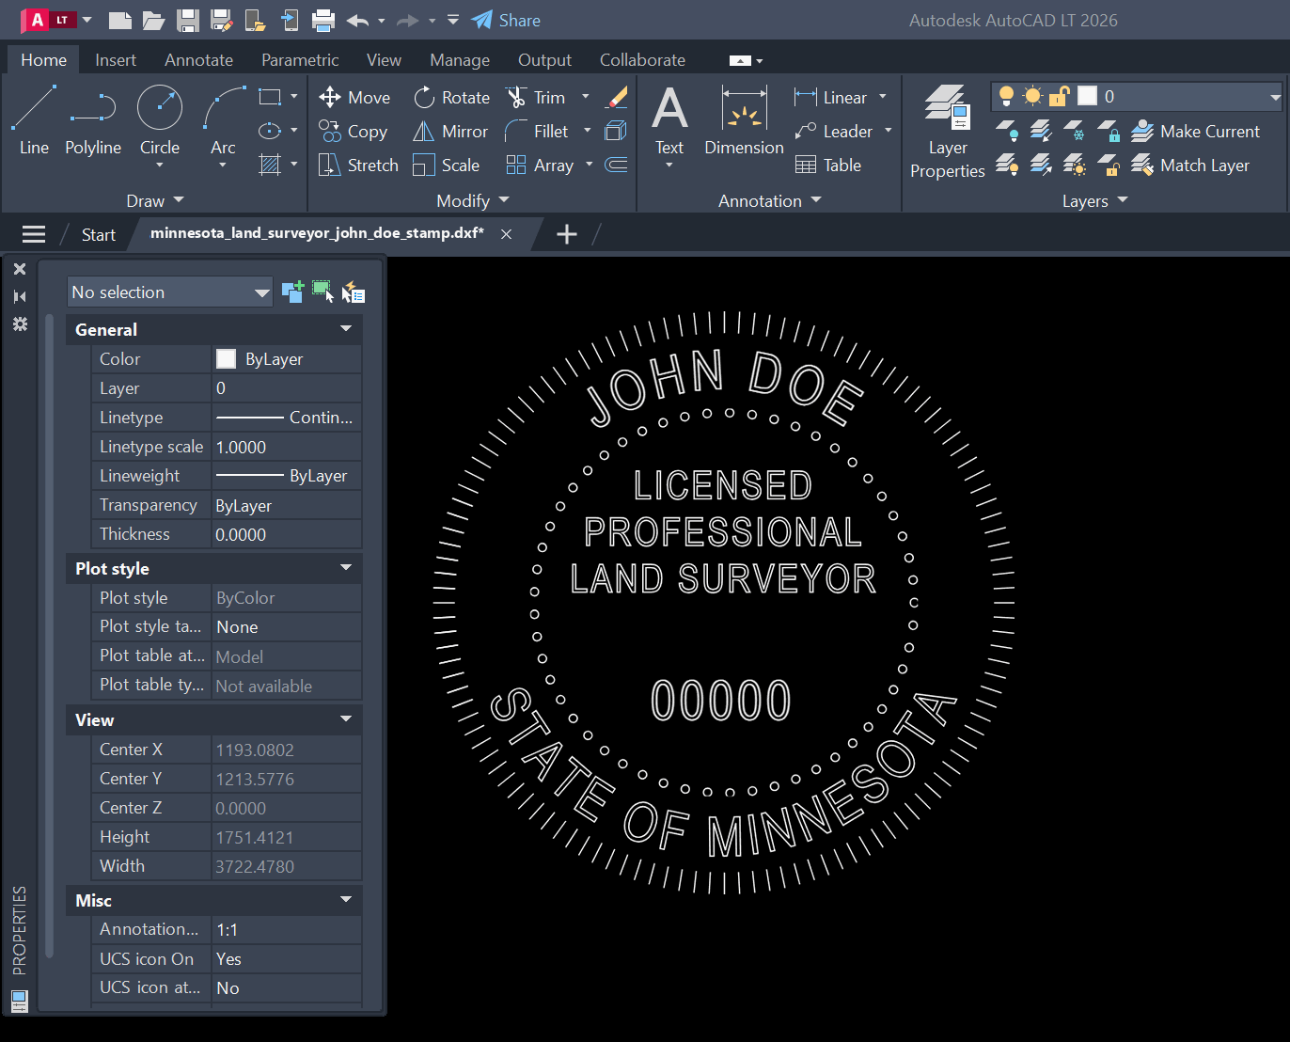This screenshot has height=1042, width=1290.
Task: Click the Color ByLayer white swatch
Action: (227, 358)
